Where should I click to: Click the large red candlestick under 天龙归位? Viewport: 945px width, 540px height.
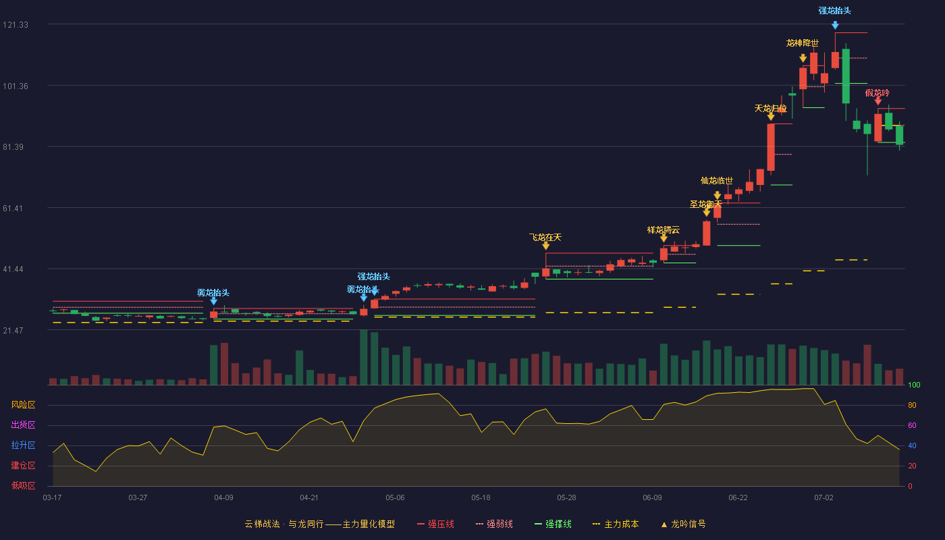pos(771,147)
